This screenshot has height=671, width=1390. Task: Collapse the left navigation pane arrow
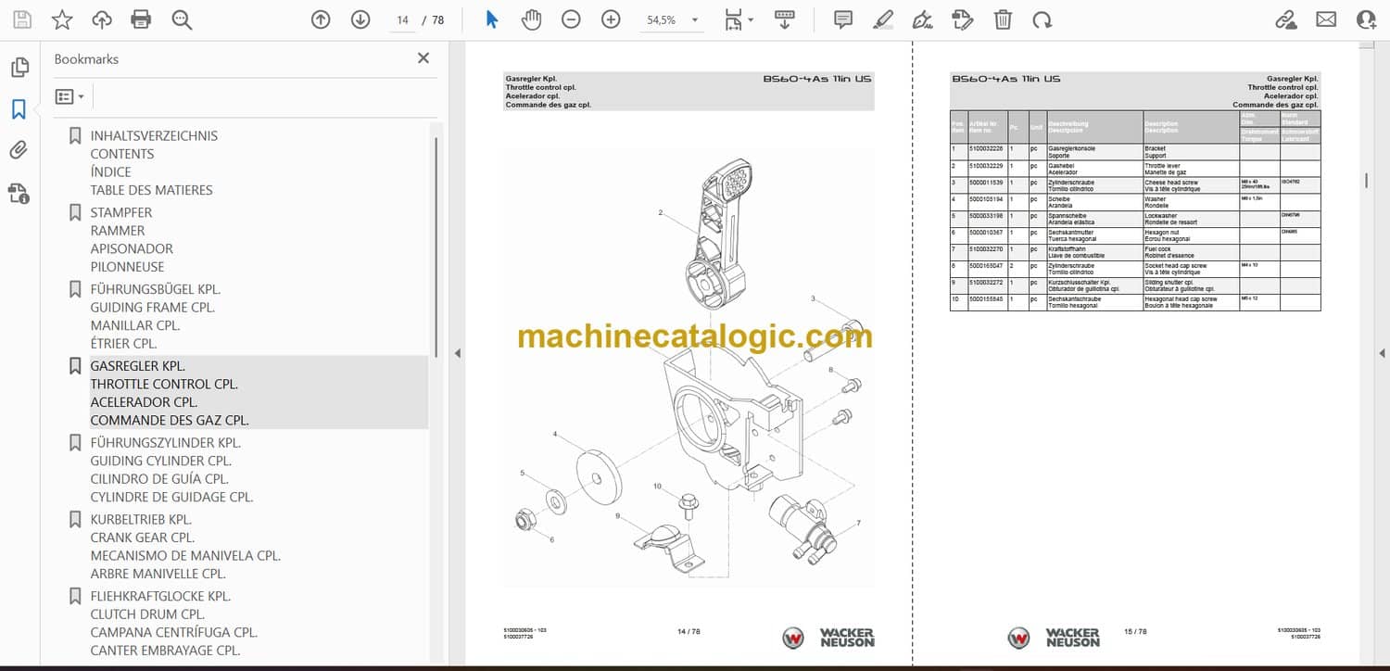(x=456, y=353)
